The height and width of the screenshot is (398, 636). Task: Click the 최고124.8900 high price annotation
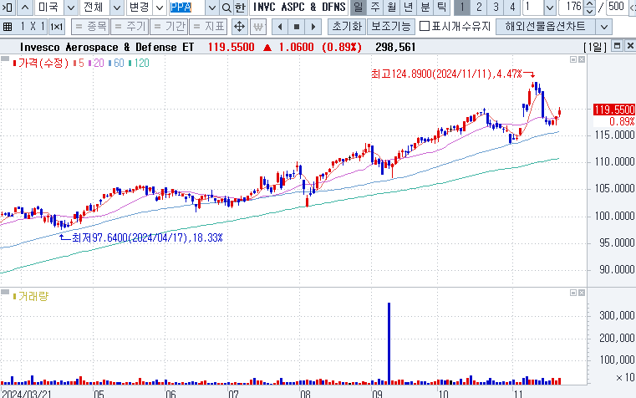pyautogui.click(x=446, y=74)
